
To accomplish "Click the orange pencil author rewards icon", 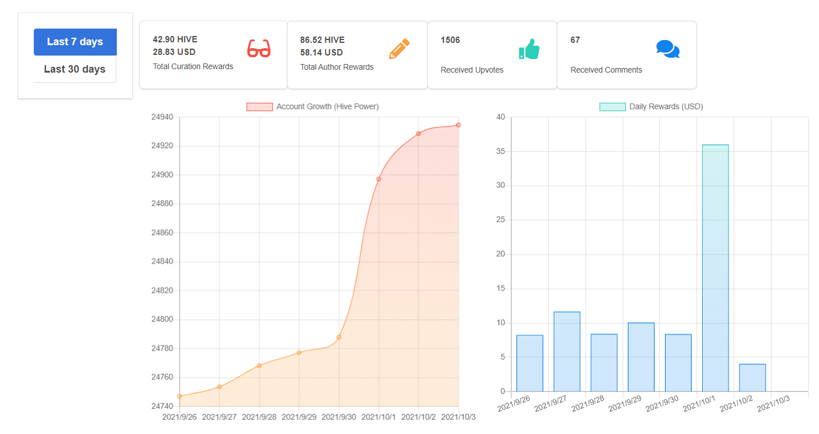I will point(399,49).
